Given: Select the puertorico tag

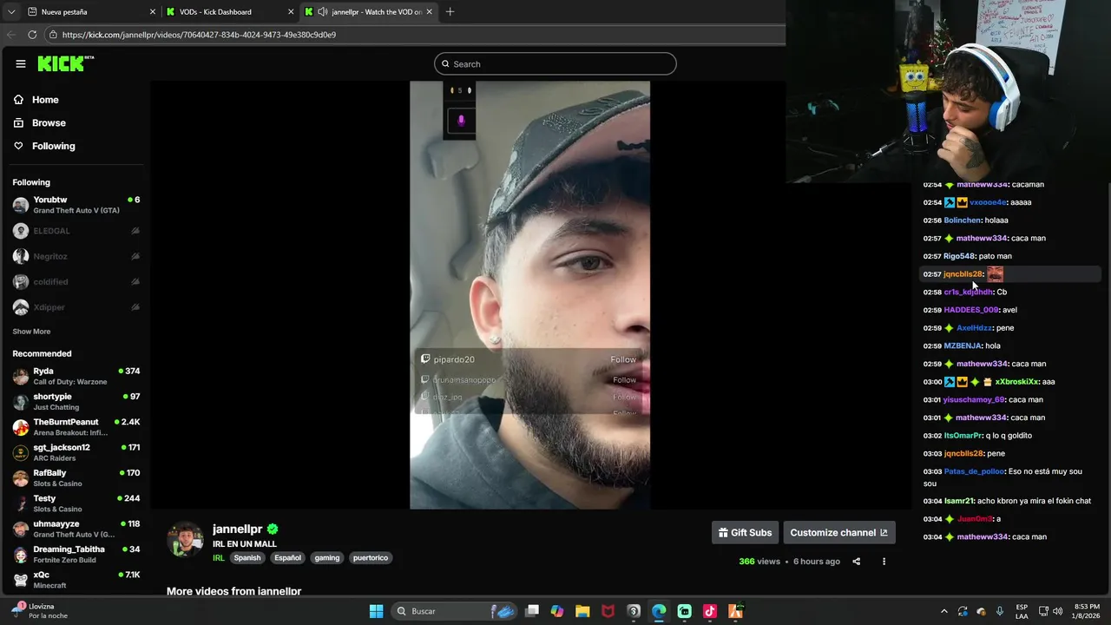Looking at the screenshot, I should (x=370, y=557).
